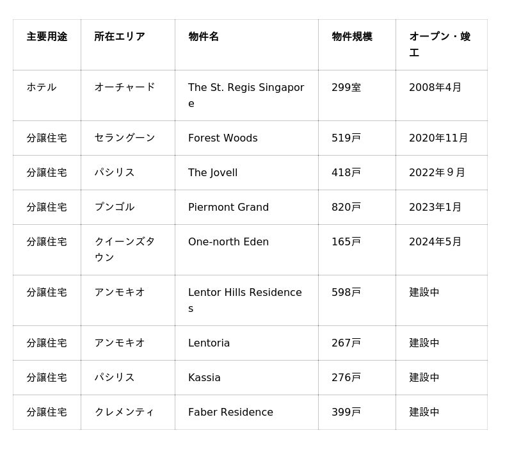Click the オープン・竣工 column header
This screenshot has height=449, width=512.
440,45
